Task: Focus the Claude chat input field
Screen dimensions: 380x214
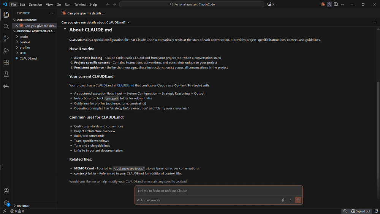Action: point(218,190)
